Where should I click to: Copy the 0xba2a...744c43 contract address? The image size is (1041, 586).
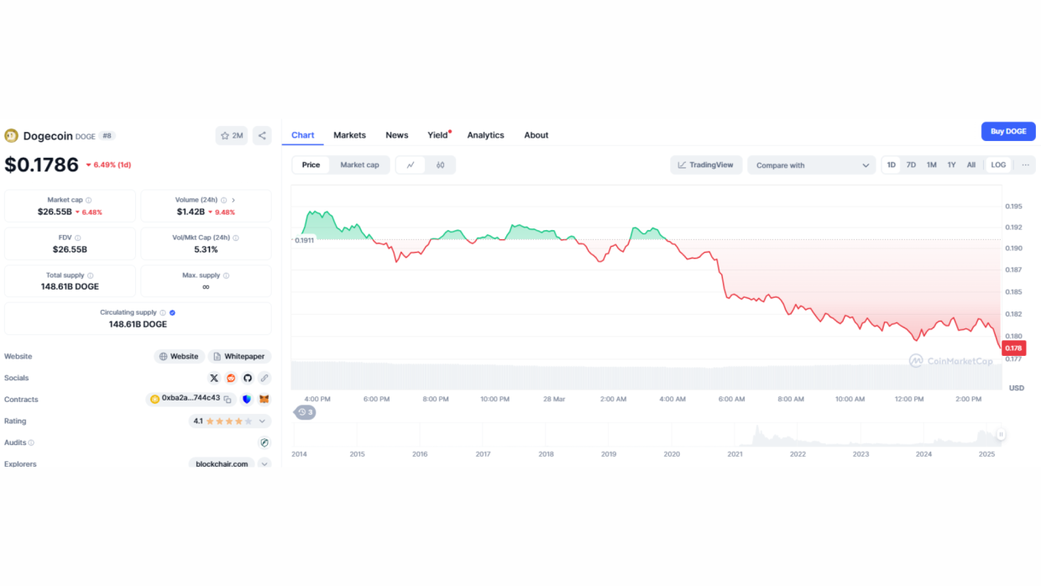[x=228, y=400]
